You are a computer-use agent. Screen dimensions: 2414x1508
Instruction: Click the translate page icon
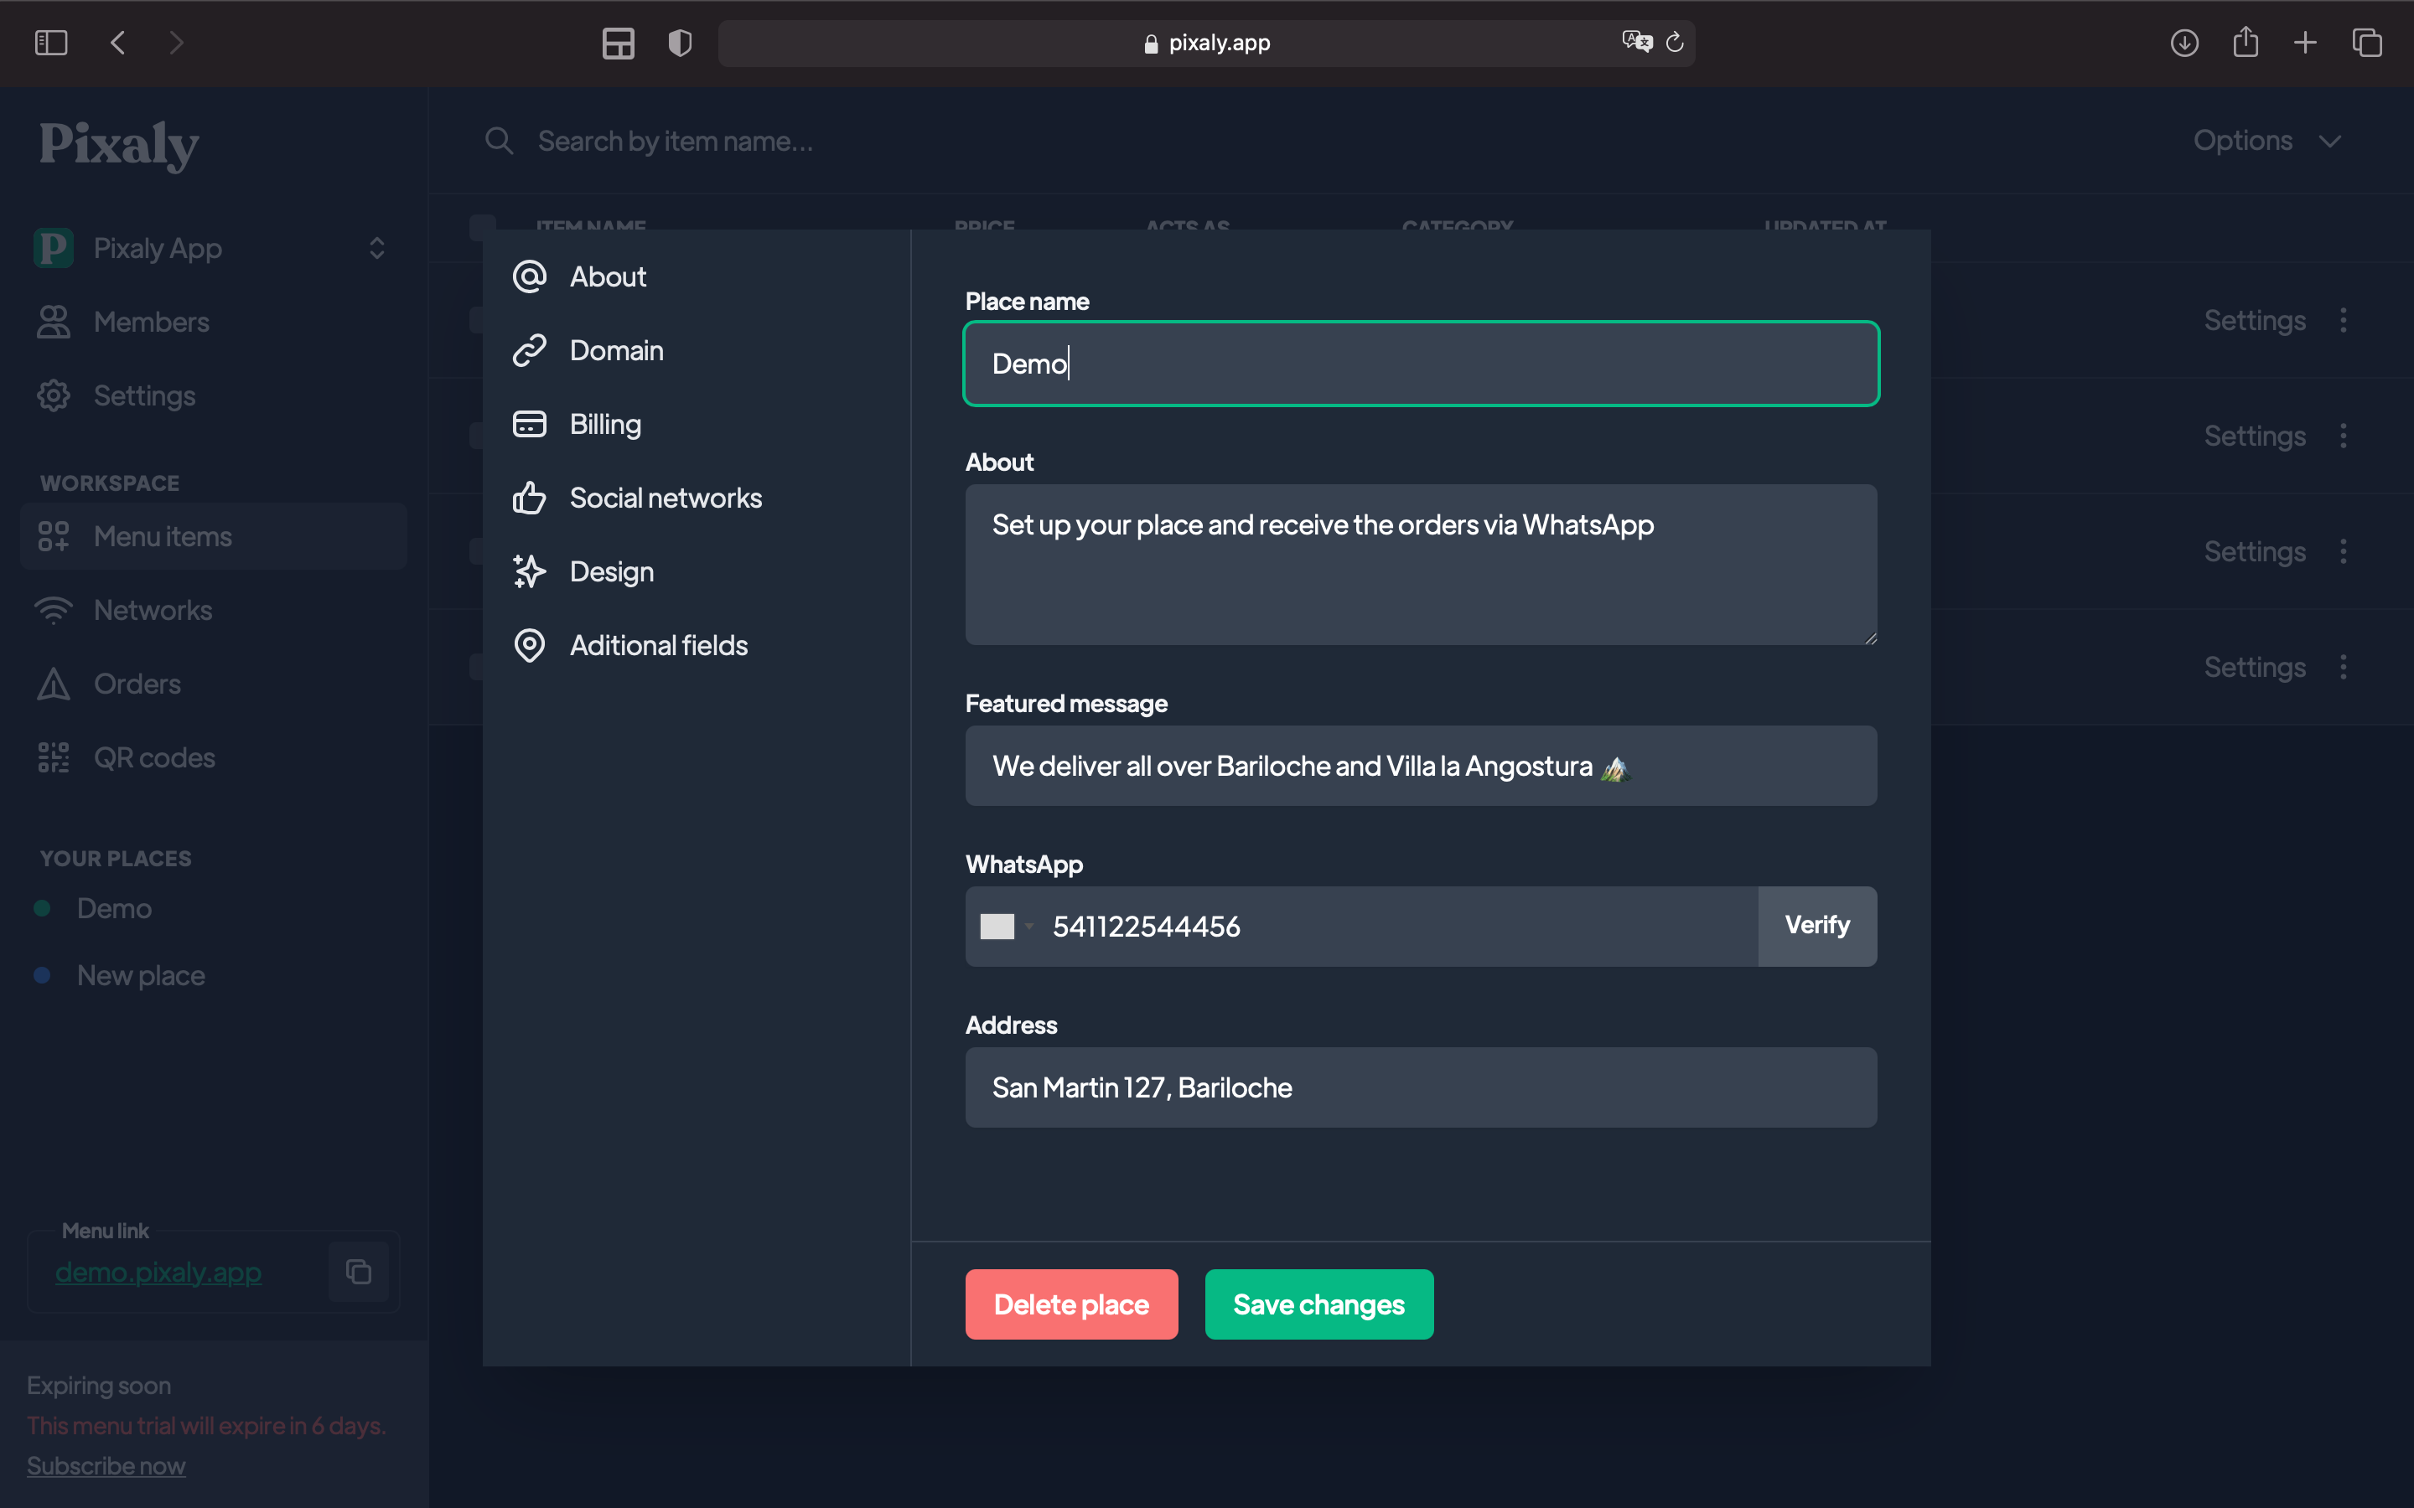tap(1636, 43)
